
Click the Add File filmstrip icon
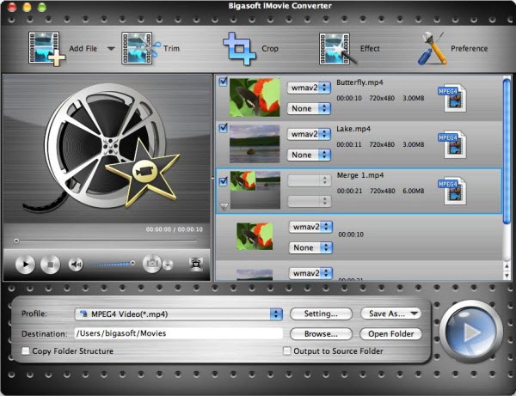[x=46, y=49]
